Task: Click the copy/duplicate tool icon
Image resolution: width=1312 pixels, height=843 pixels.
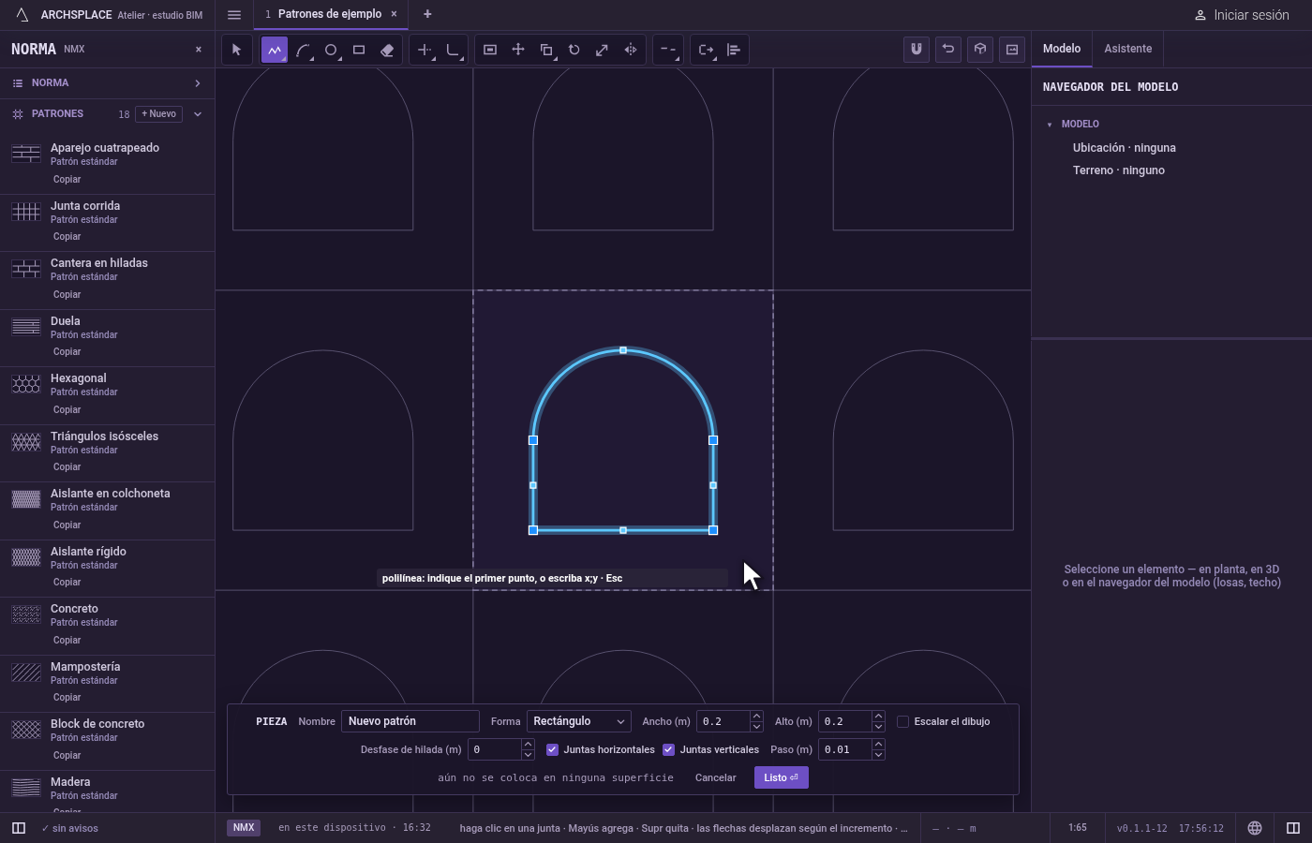Action: click(x=546, y=50)
